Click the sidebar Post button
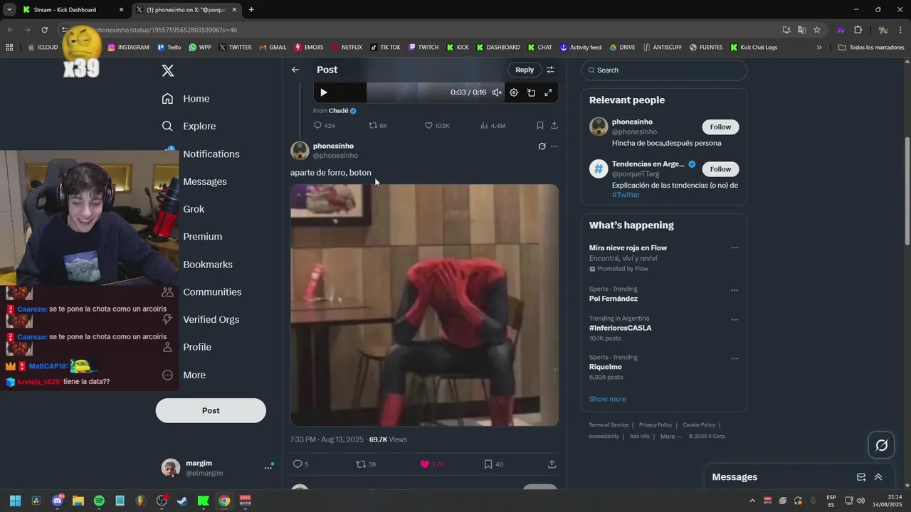The image size is (911, 512). [x=211, y=410]
